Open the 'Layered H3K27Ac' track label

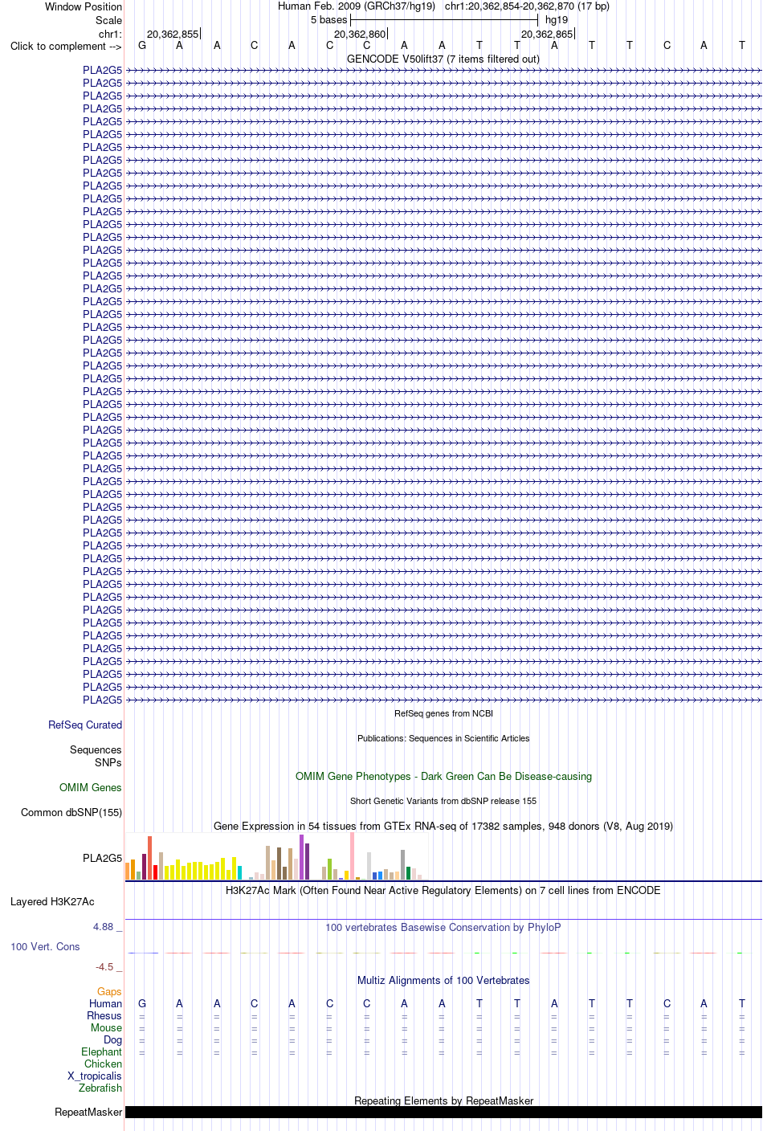coord(52,901)
